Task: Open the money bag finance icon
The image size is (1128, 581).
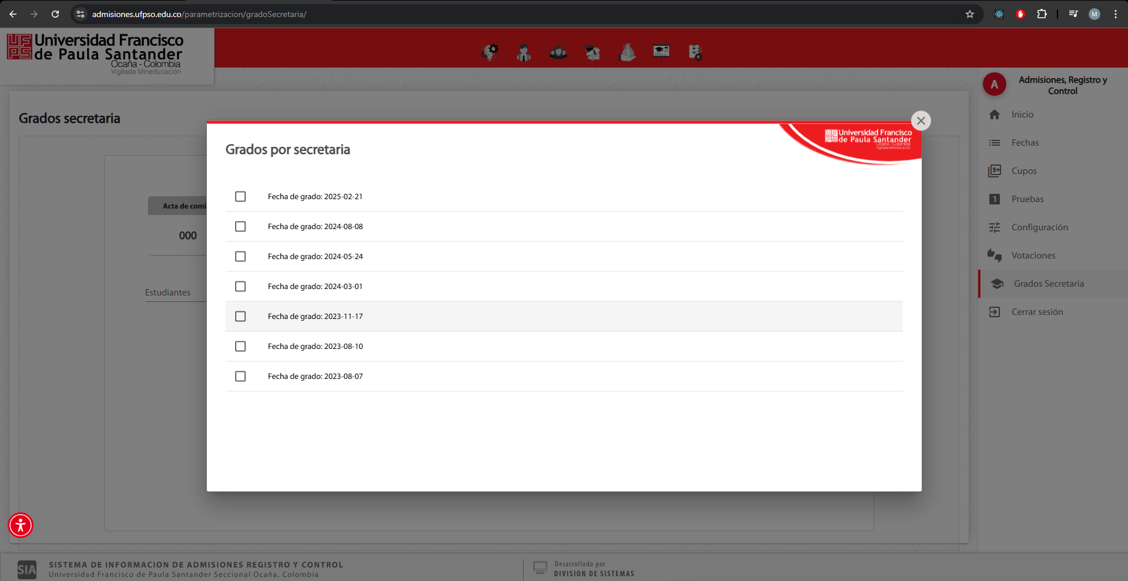Action: [x=627, y=52]
